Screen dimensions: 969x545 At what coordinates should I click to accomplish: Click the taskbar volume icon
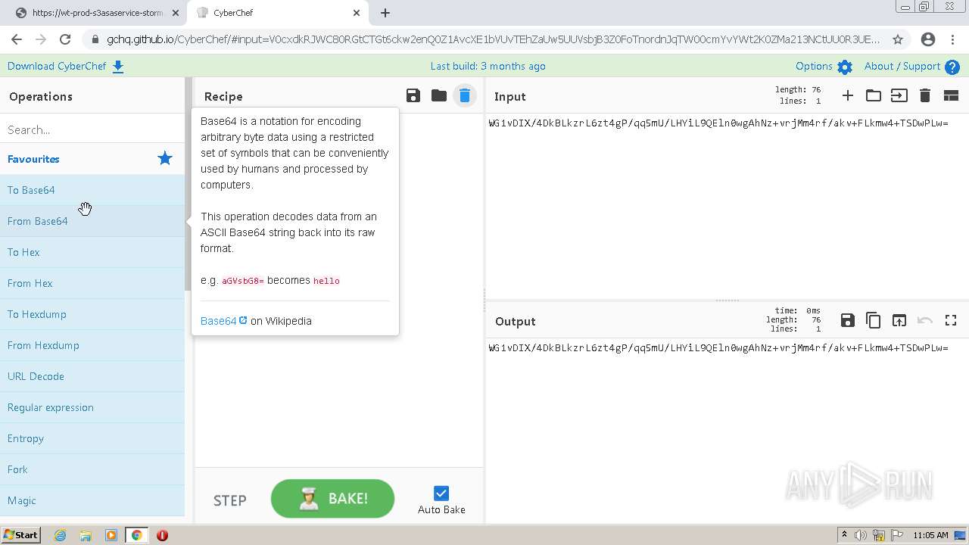862,535
